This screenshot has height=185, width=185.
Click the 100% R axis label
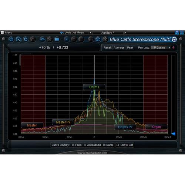pos(143,137)
